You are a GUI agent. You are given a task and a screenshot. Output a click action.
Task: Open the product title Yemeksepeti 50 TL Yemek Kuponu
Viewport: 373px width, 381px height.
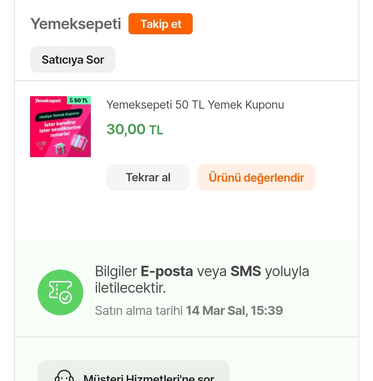pos(195,105)
